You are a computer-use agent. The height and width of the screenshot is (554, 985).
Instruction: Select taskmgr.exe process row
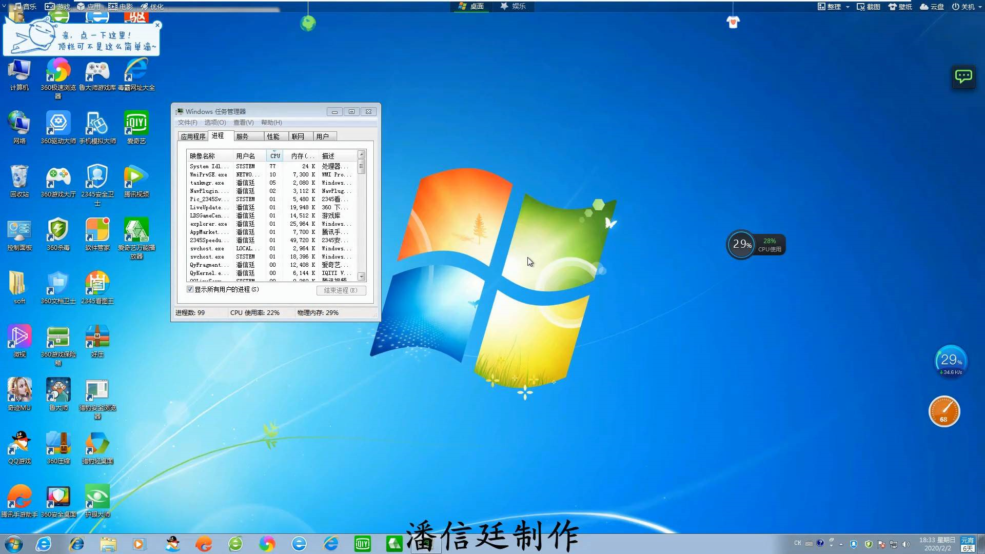coord(272,183)
